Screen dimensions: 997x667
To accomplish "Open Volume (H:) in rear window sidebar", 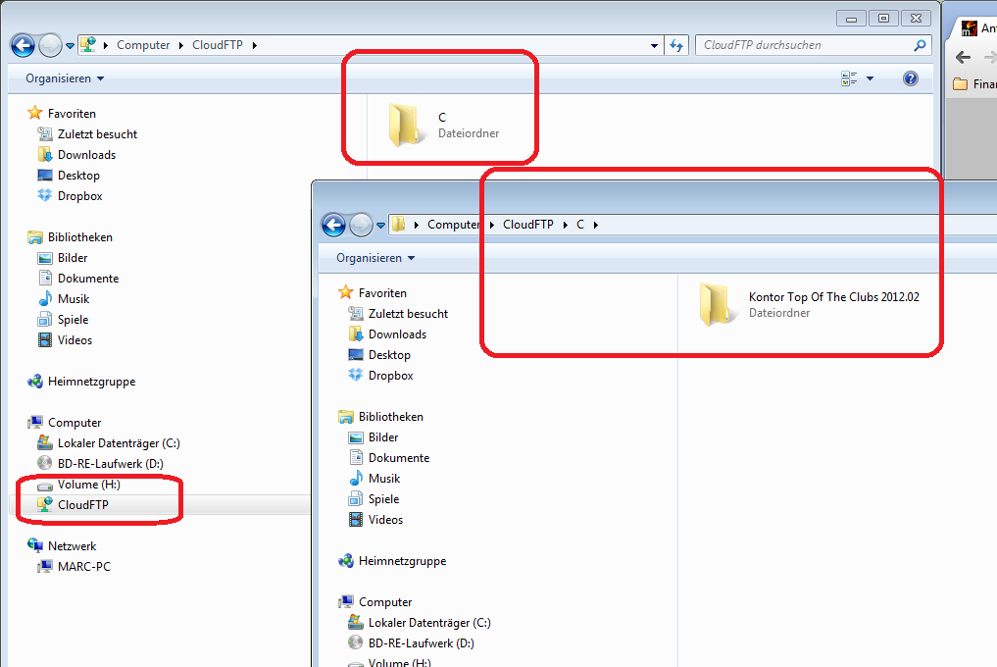I will (78, 485).
